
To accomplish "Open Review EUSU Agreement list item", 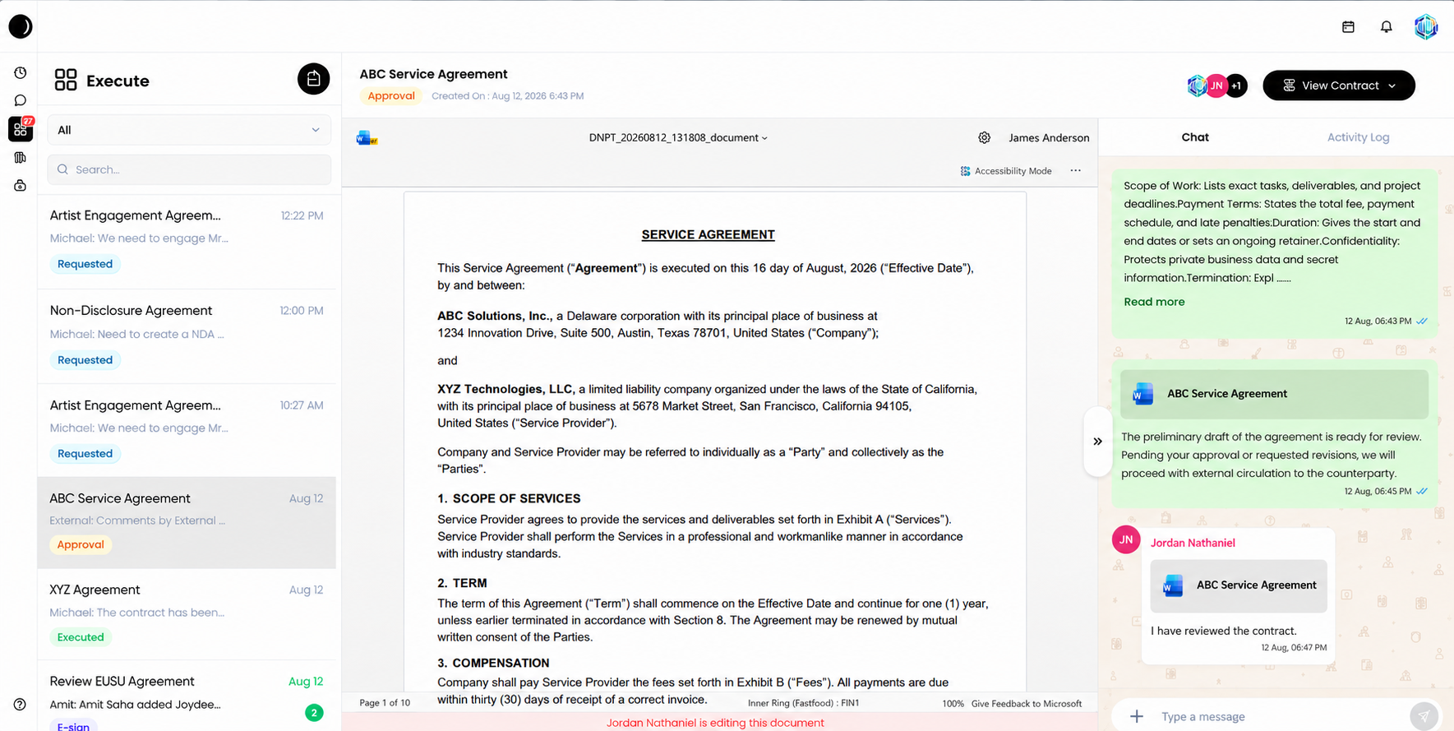I will click(187, 697).
